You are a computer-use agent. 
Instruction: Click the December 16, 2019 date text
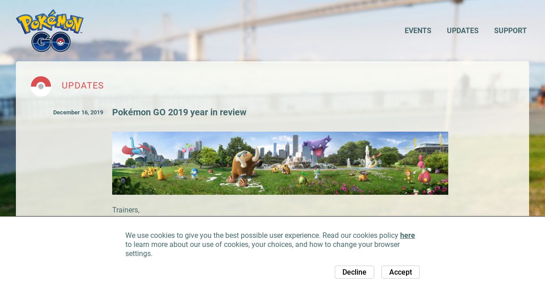coord(78,113)
